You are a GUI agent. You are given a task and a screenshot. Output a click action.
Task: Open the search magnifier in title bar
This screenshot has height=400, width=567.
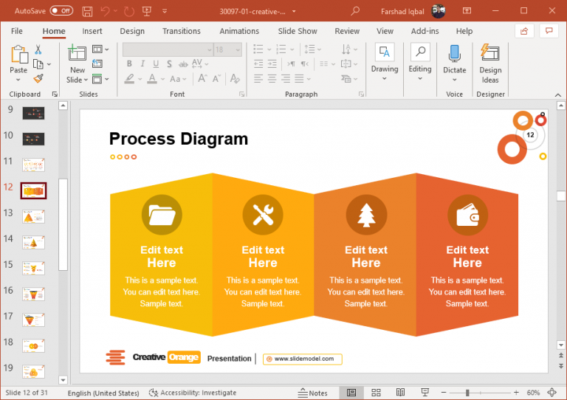click(355, 11)
